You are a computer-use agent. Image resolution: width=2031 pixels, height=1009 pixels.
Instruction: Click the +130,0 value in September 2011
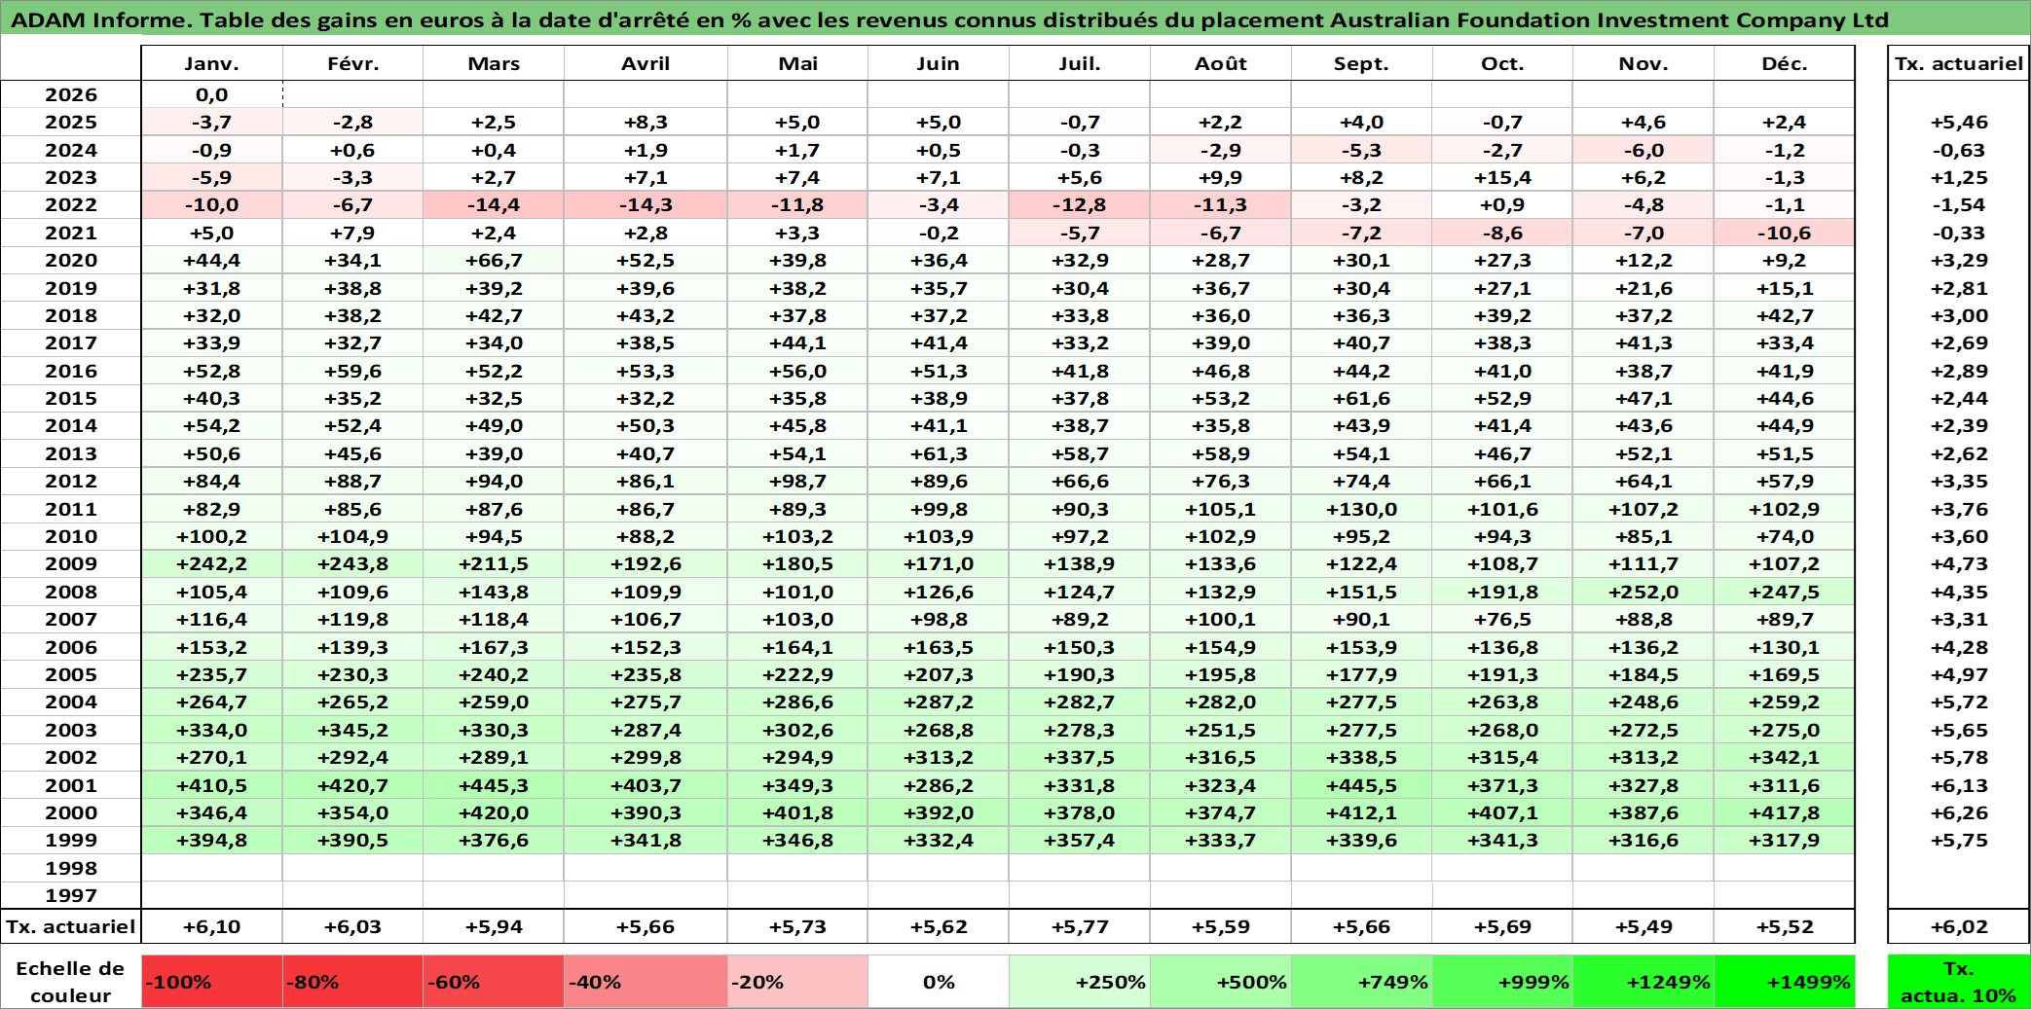coord(1362,509)
